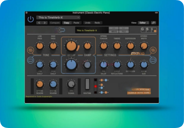The image size is (184, 128).
Task: Click the S logo tile
Action: 149,30
